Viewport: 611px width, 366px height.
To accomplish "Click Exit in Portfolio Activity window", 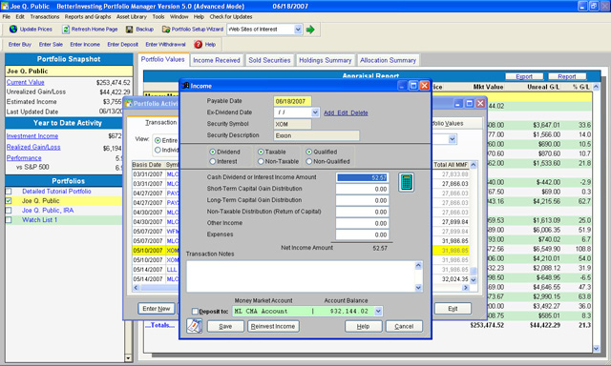I will click(x=453, y=309).
